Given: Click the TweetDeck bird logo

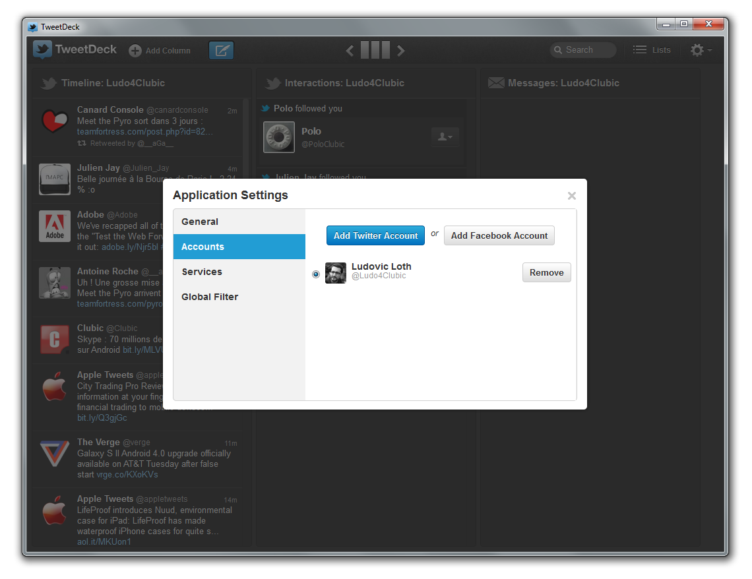Looking at the screenshot, I should pos(43,49).
